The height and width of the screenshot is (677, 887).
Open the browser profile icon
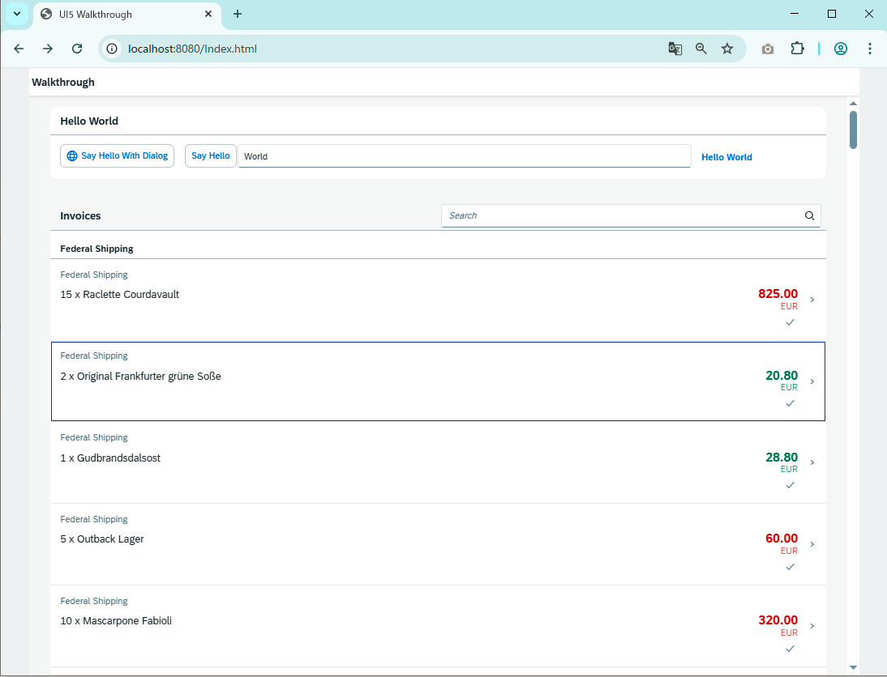coord(841,49)
